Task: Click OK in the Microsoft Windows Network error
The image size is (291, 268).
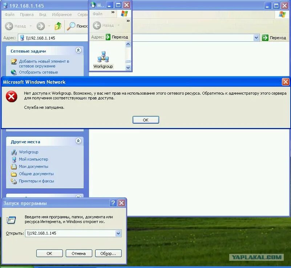Action: click(x=146, y=120)
